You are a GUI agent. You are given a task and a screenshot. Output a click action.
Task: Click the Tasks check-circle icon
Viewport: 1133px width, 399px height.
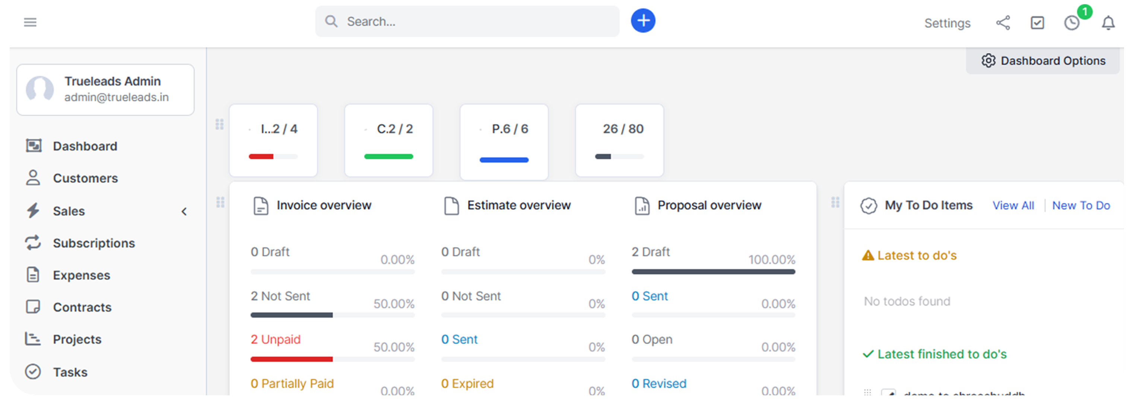click(x=33, y=372)
